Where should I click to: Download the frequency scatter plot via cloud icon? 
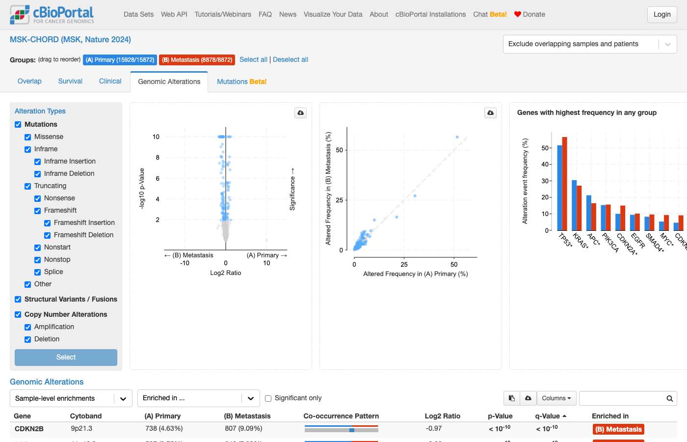pyautogui.click(x=490, y=113)
